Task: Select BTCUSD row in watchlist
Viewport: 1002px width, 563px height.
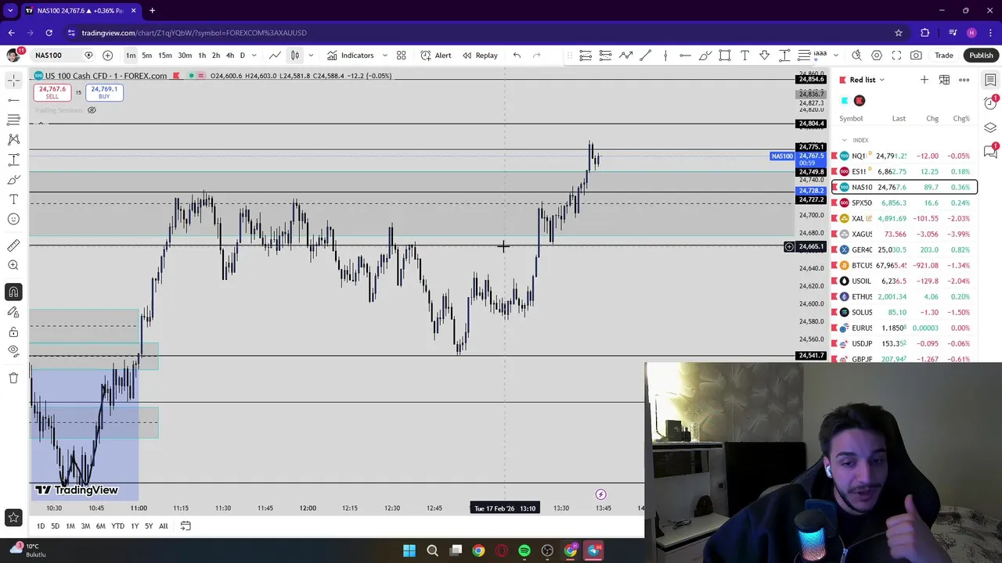Action: coord(904,265)
